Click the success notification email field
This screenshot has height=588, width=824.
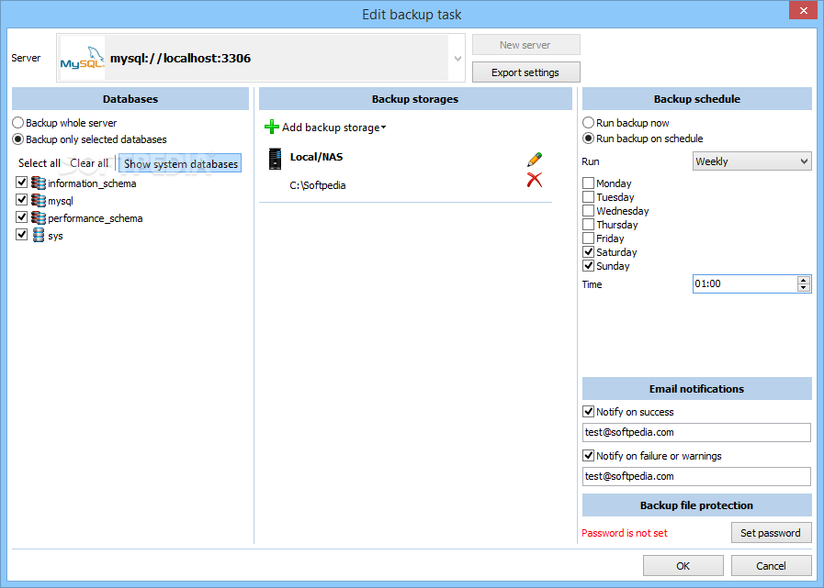[x=696, y=433]
